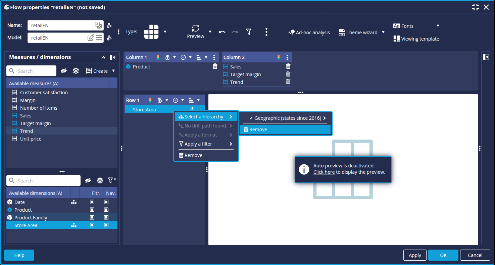This screenshot has height=265, width=495.
Task: Open Ad-hoc analysis
Action: click(309, 33)
